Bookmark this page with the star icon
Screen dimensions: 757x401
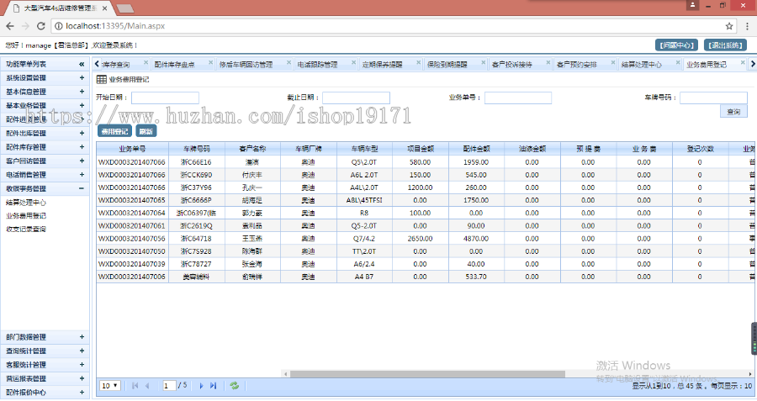click(x=728, y=26)
